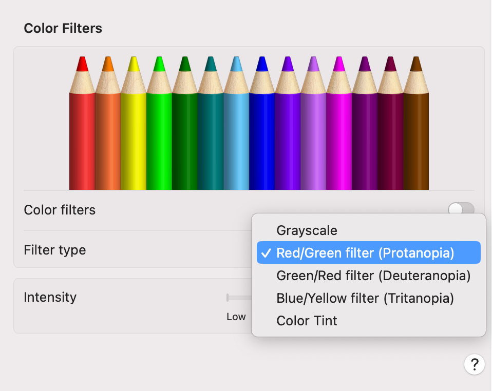Click the yellow colored pencil
This screenshot has height=391, width=492.
coord(134,139)
